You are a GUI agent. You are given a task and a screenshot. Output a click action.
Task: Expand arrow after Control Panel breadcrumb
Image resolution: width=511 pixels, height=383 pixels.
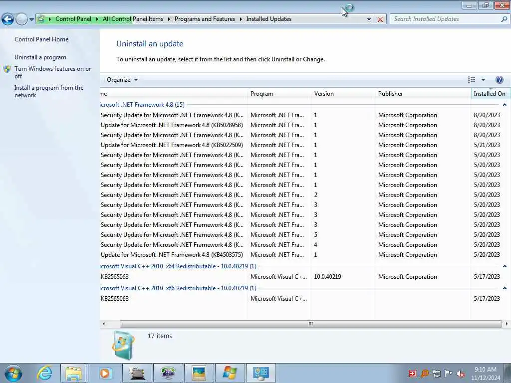[97, 19]
